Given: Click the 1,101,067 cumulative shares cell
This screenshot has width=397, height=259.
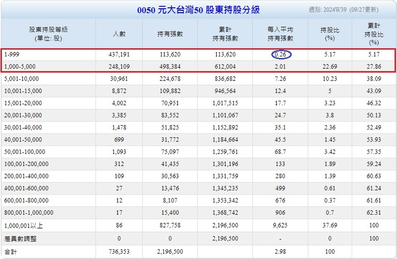Looking at the screenshot, I should (225, 115).
